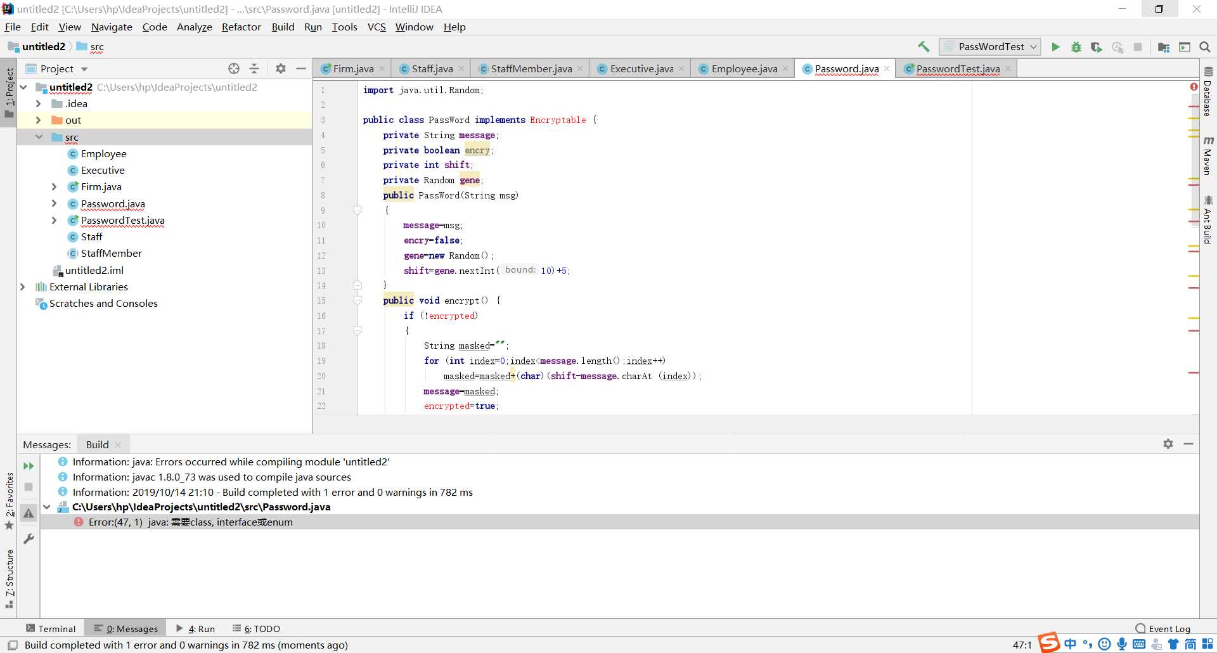Expand PasswordTest.java node in tree
The image size is (1217, 653).
(54, 220)
